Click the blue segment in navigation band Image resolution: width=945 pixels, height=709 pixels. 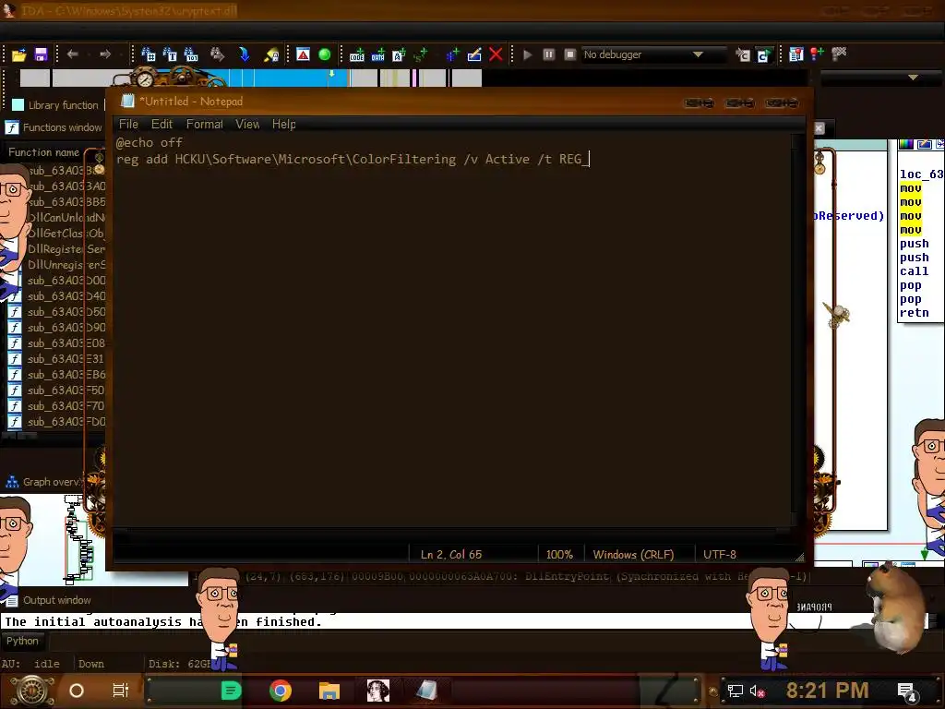(288, 78)
